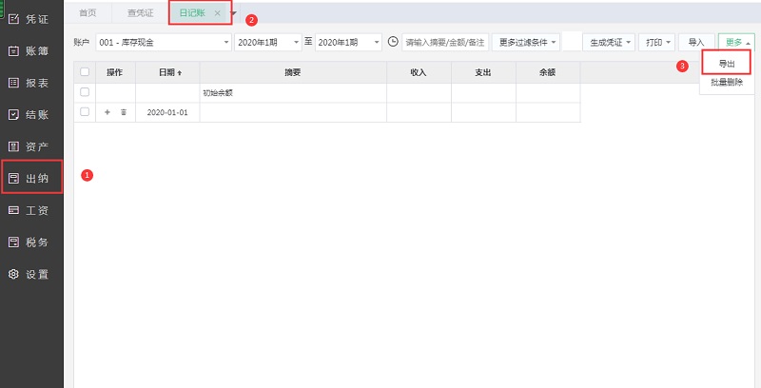Open the 更多过滤条件 filter dropdown

click(x=525, y=43)
